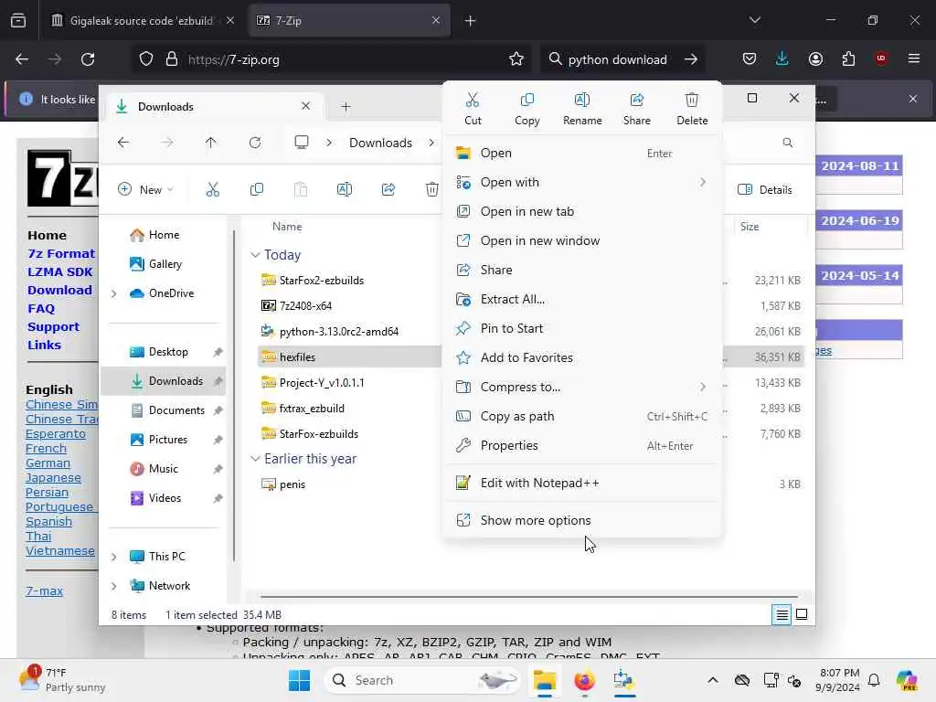Expand the This PC node

[x=113, y=557]
